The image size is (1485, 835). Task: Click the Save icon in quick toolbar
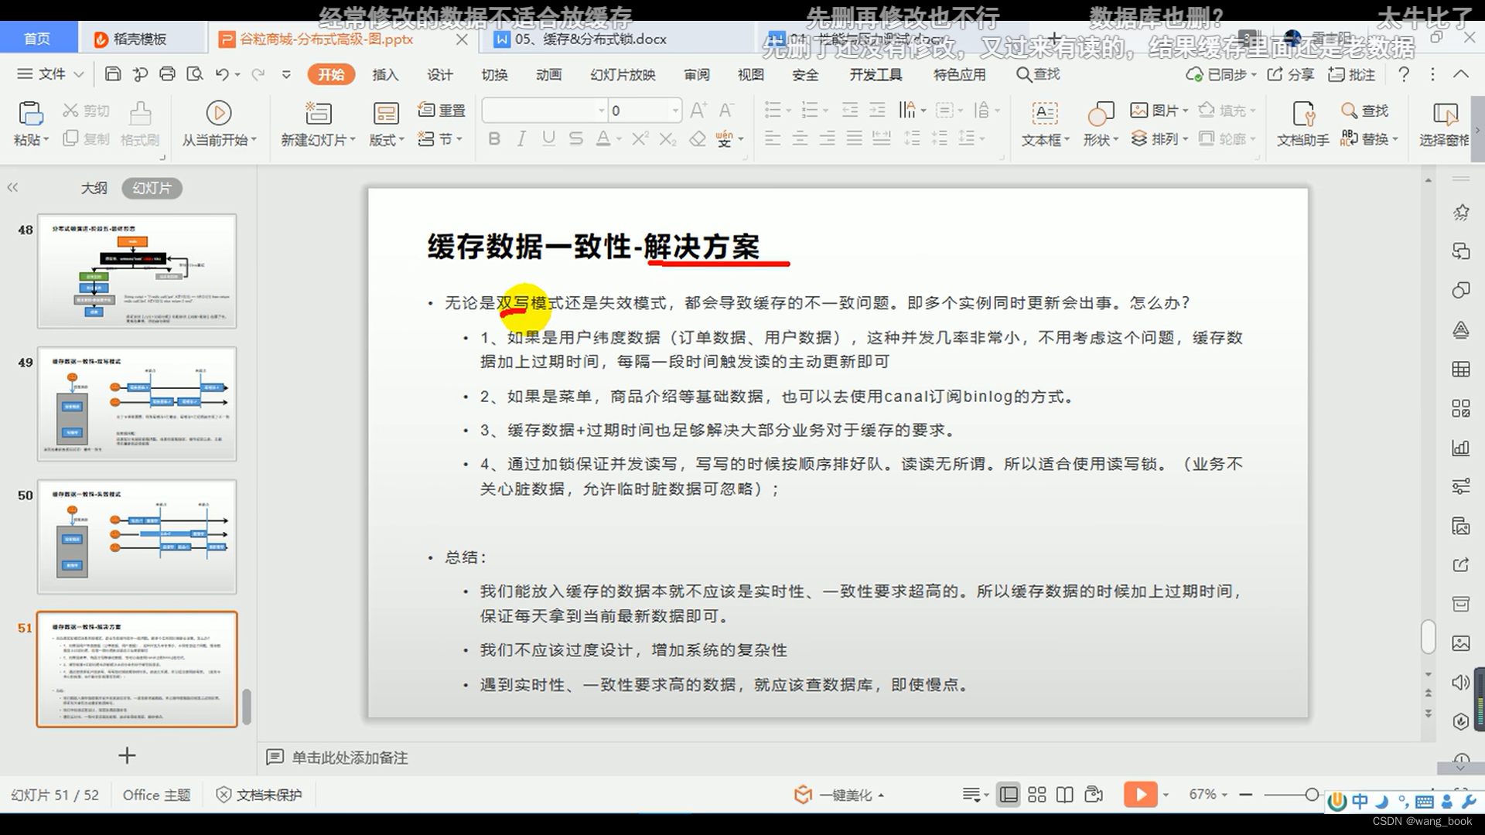(113, 74)
